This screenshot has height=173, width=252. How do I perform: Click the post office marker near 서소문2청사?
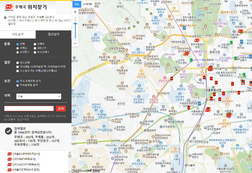[x=208, y=109]
